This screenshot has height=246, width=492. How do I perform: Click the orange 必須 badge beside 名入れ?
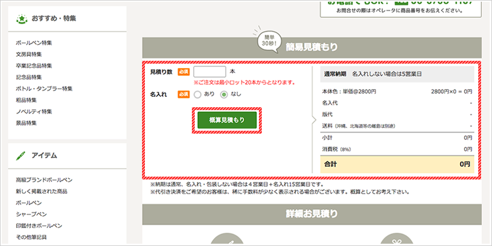coord(183,95)
